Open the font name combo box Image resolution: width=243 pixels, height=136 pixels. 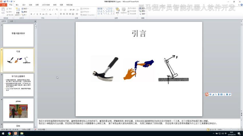coord(36,10)
